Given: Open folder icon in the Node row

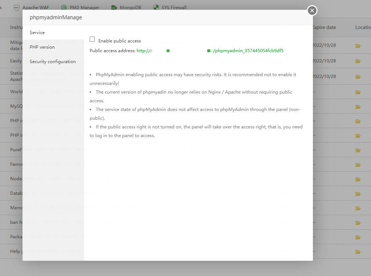Looking at the screenshot, I should pos(358,180).
